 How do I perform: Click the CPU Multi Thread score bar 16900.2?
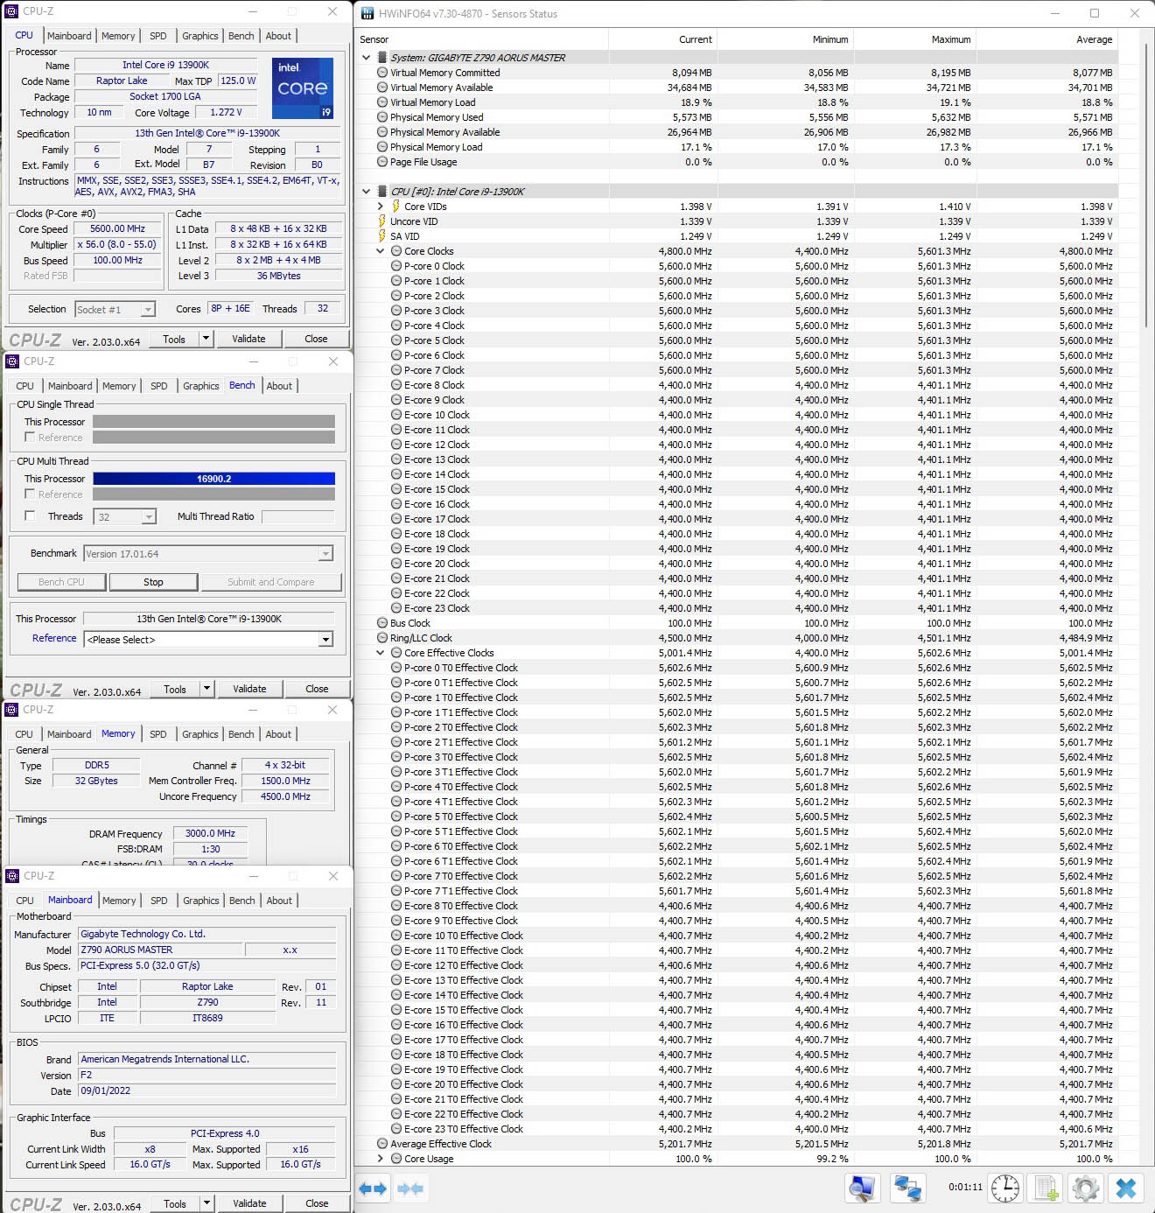[x=213, y=479]
